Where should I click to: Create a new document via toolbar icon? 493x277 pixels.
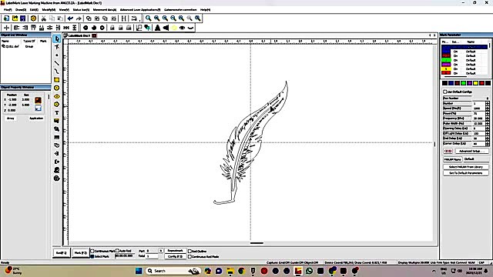[x=6, y=18]
